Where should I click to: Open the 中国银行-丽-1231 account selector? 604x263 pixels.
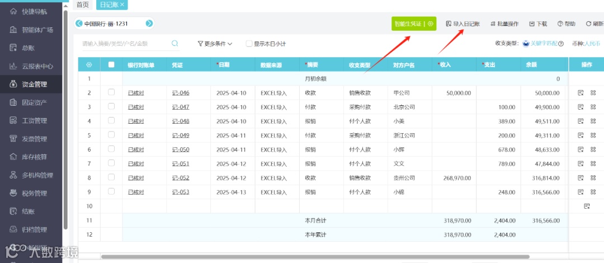tap(106, 24)
